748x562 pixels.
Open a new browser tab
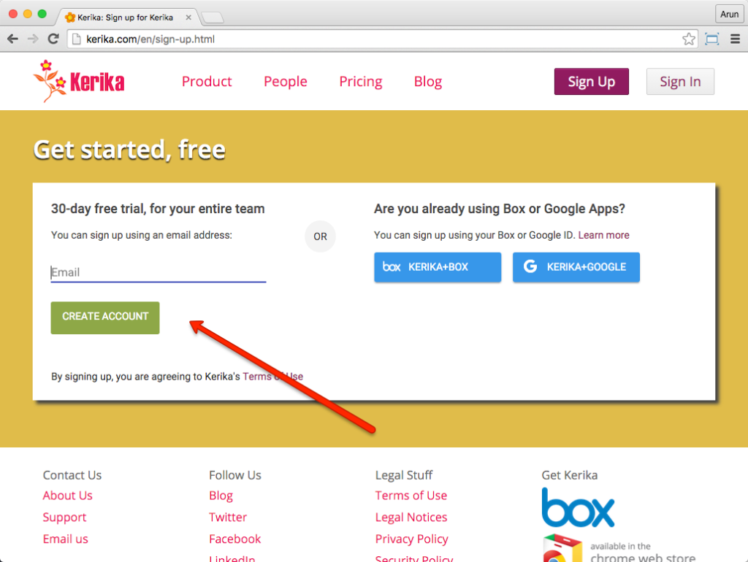[x=213, y=18]
